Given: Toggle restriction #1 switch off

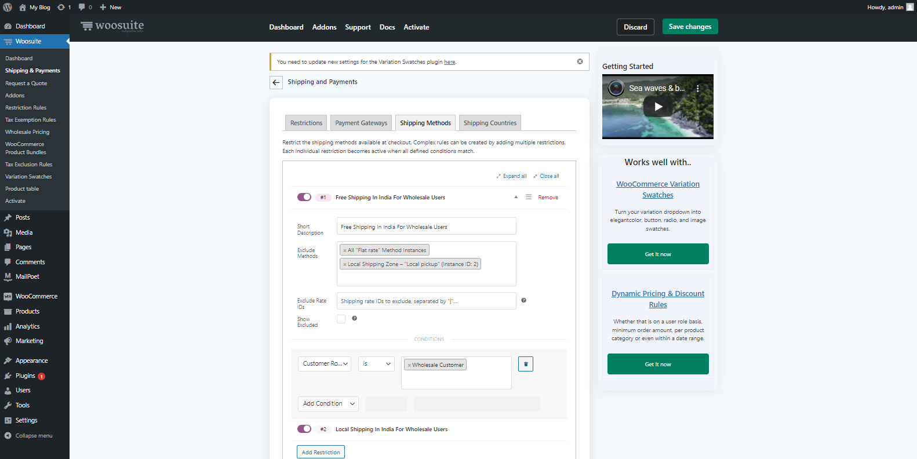Looking at the screenshot, I should pyautogui.click(x=304, y=197).
